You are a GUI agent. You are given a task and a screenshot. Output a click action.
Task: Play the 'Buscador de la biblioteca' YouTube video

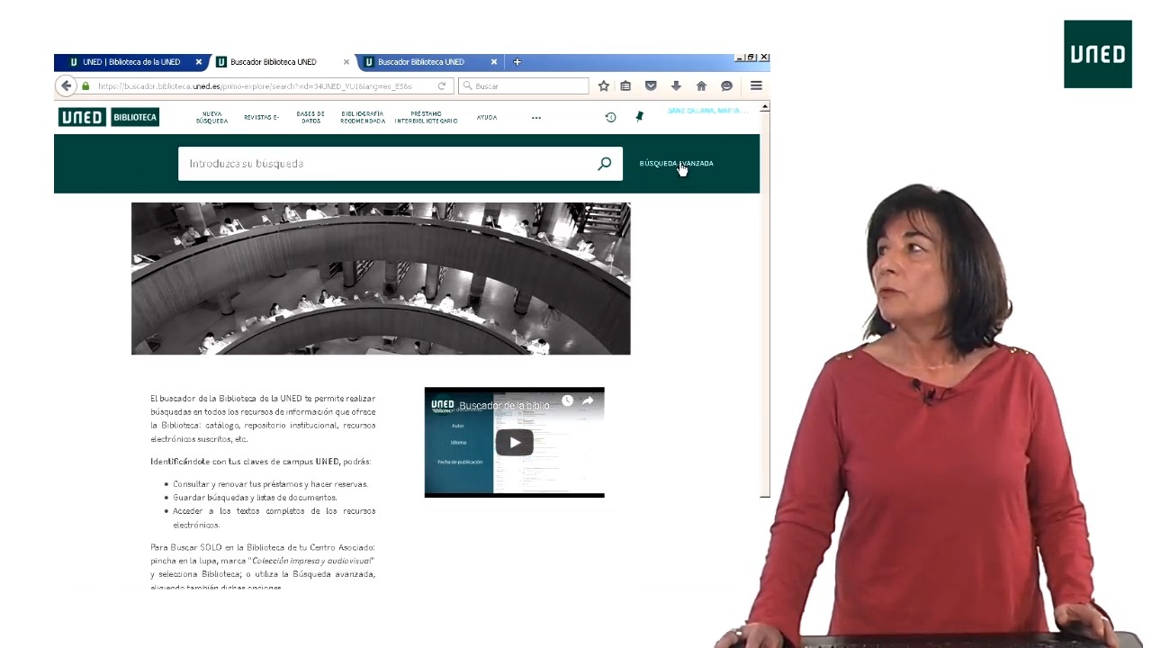(514, 442)
